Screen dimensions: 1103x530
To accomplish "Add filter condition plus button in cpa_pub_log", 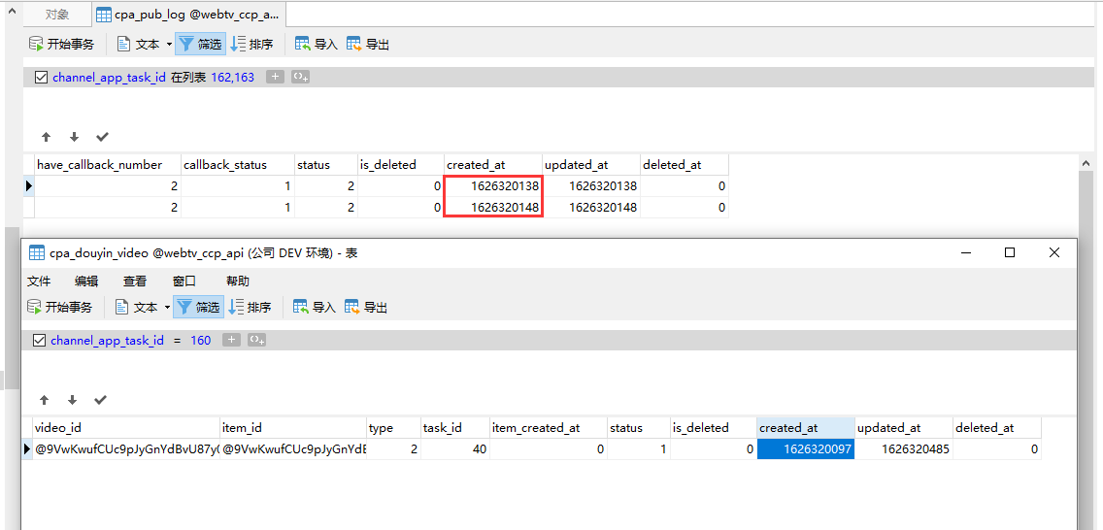I will pyautogui.click(x=275, y=77).
